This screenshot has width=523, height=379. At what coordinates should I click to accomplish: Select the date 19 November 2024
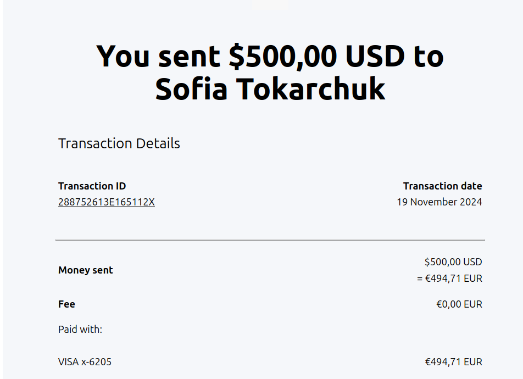439,202
